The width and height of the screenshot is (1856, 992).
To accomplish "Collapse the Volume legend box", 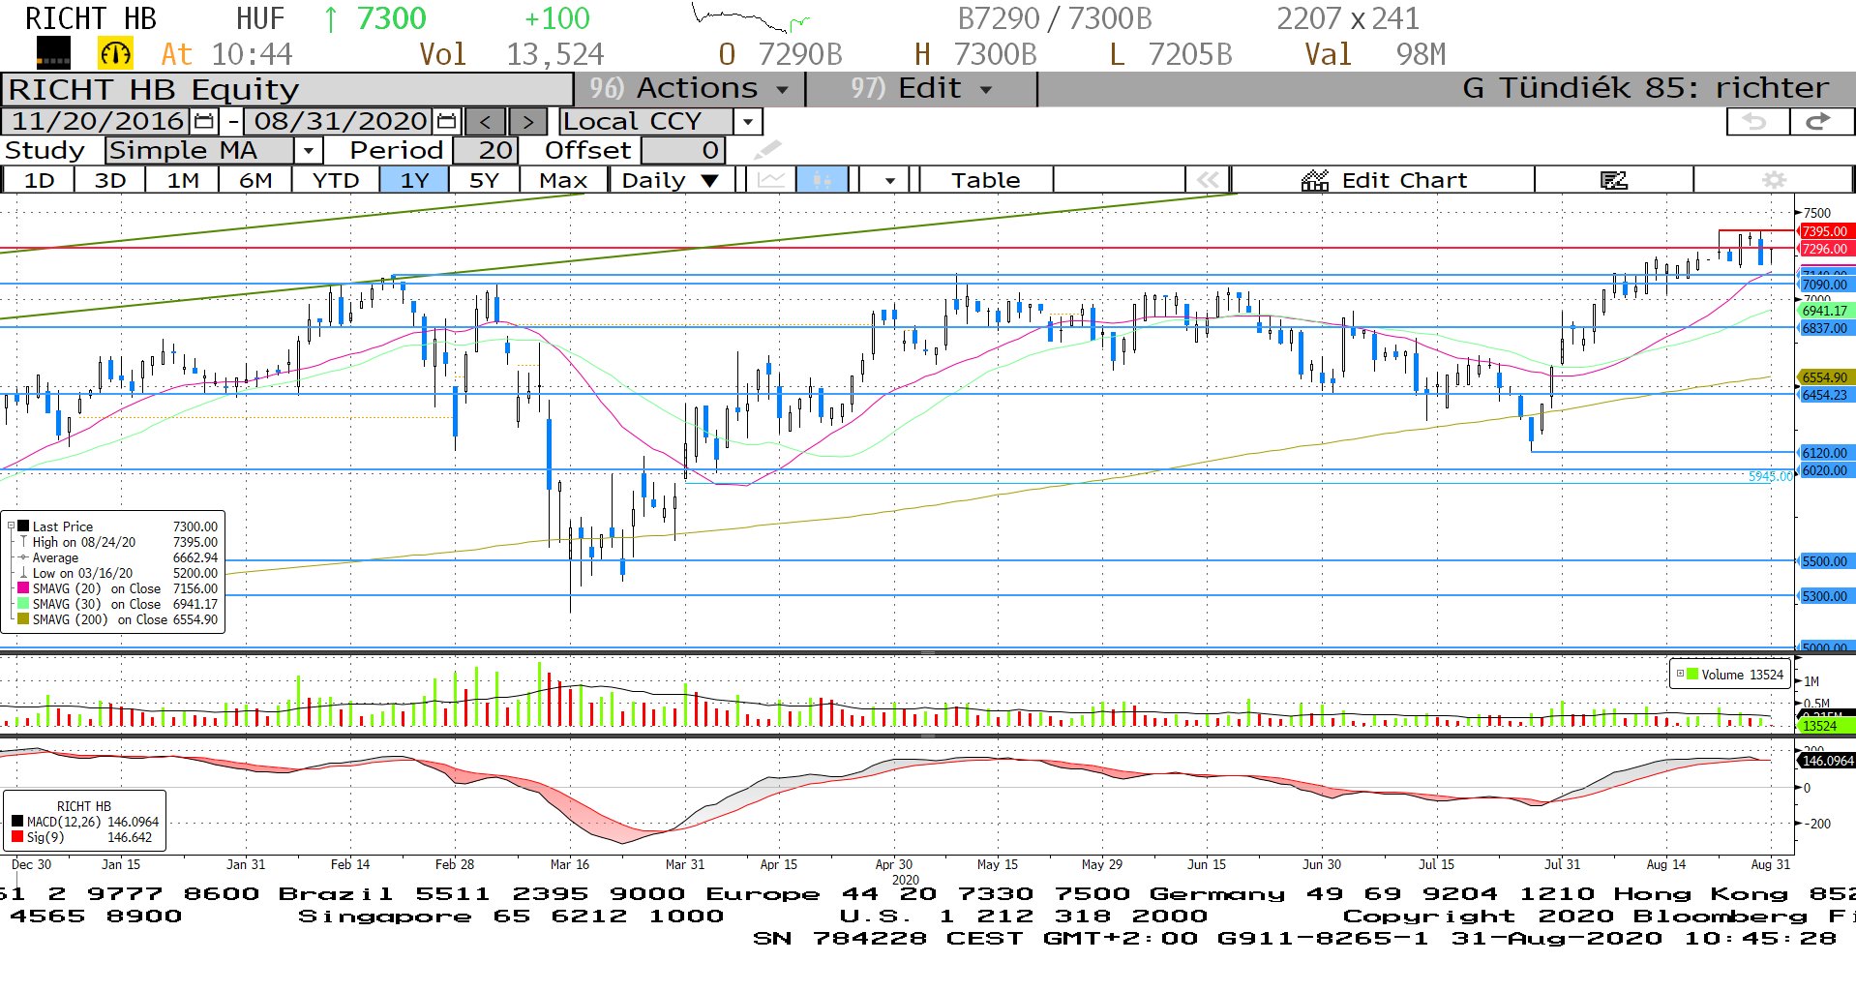I will point(1680,675).
